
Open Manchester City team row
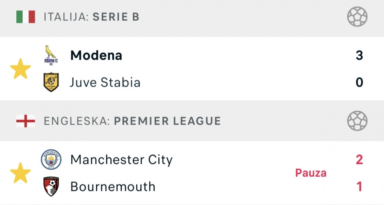point(121,160)
